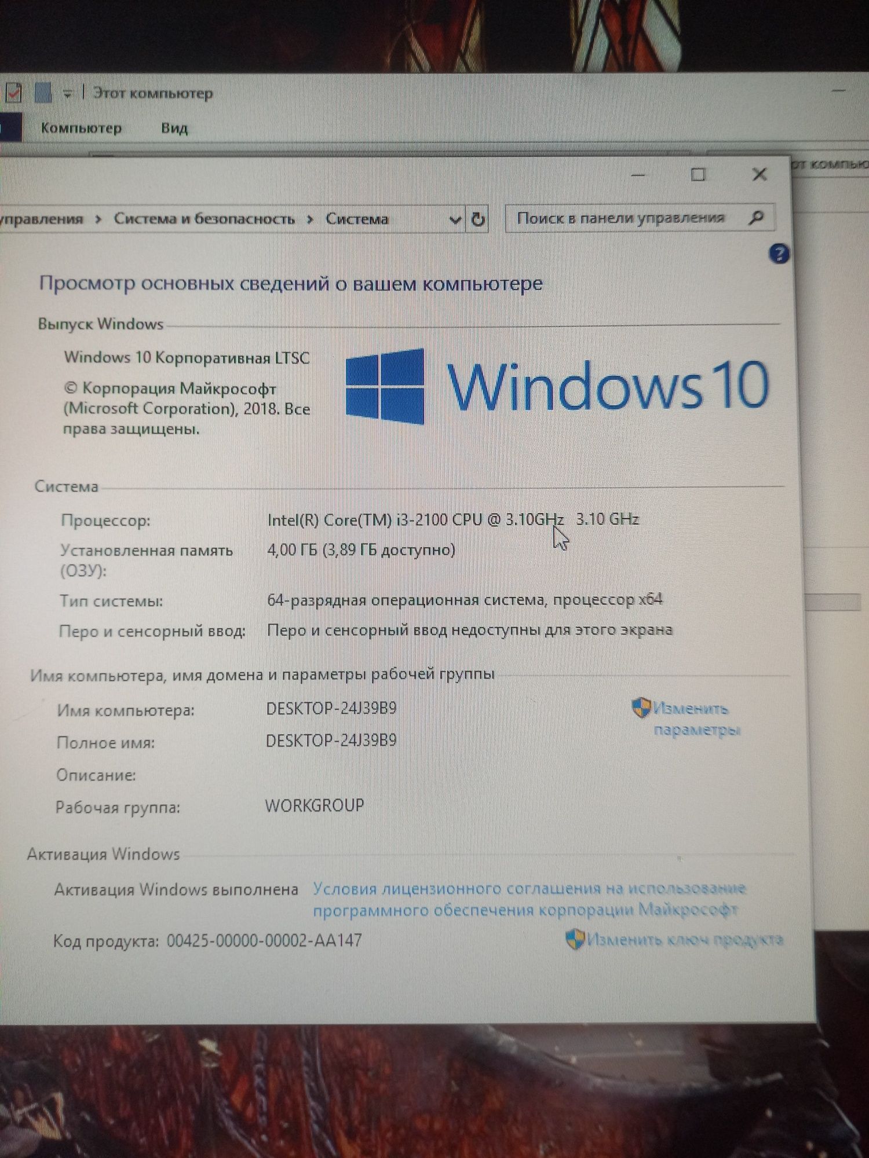Click the quick access properties checkmark icon in Explorer

pyautogui.click(x=12, y=93)
